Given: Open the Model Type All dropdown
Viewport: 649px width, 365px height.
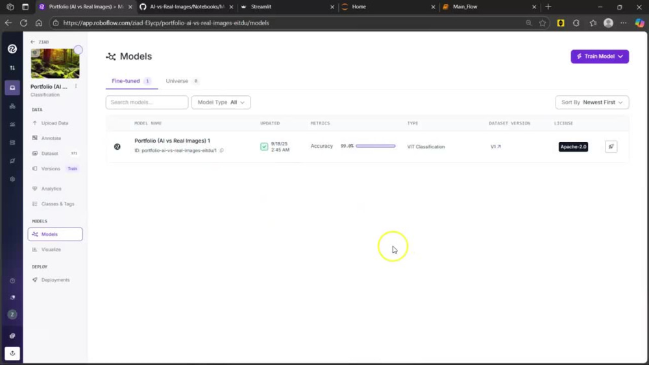Looking at the screenshot, I should point(221,102).
